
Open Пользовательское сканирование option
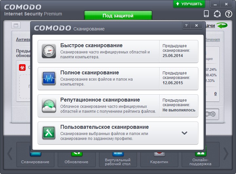(x=118, y=133)
